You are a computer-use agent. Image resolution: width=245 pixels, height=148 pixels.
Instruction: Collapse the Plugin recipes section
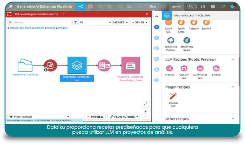pos(233,87)
